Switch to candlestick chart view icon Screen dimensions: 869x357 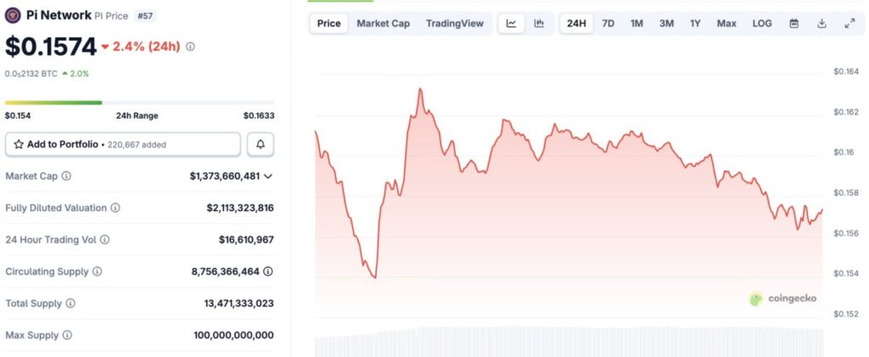(538, 24)
